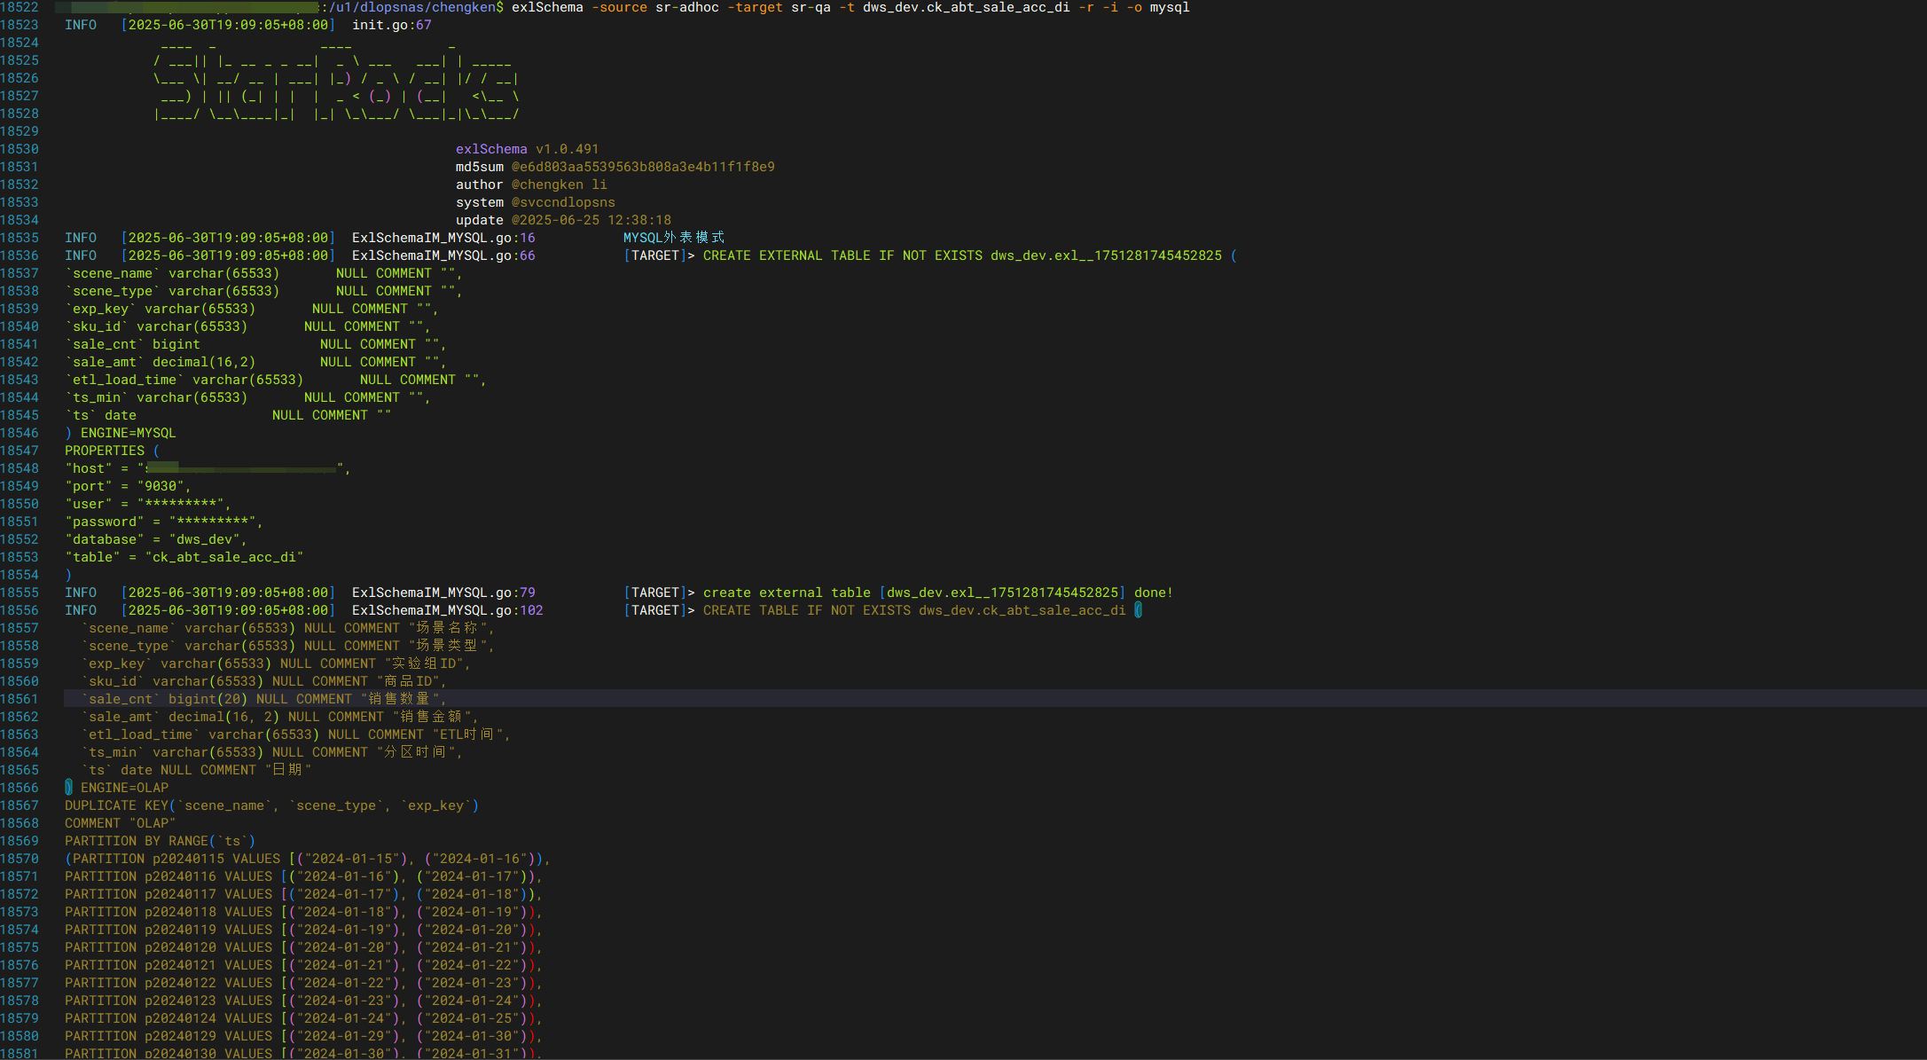This screenshot has width=1927, height=1060.
Task: Click 'ExlSchemaIM_MYSQL.go:102' source reference
Action: point(448,610)
